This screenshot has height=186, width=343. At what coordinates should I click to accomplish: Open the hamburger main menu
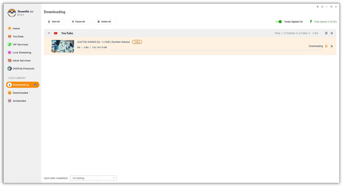coord(322,7)
